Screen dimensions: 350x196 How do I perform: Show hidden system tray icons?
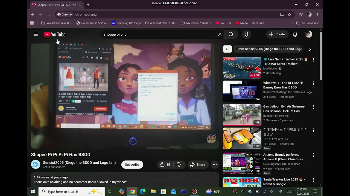[x=228, y=191]
